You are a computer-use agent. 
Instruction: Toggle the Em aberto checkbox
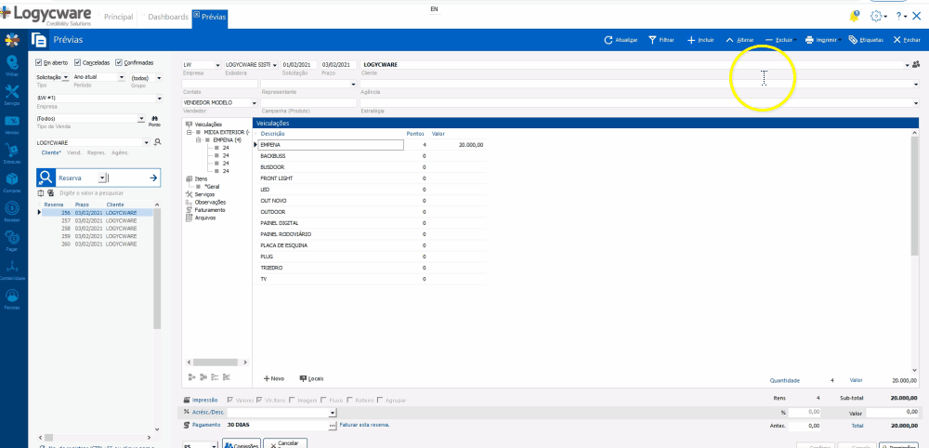(x=39, y=62)
